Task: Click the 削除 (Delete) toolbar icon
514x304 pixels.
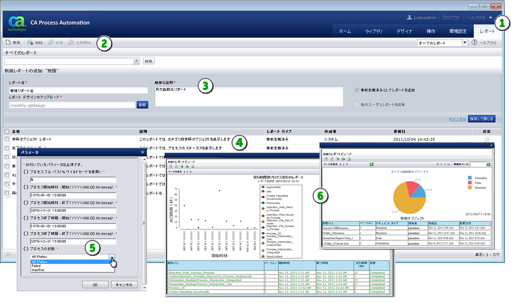Action: click(30, 43)
